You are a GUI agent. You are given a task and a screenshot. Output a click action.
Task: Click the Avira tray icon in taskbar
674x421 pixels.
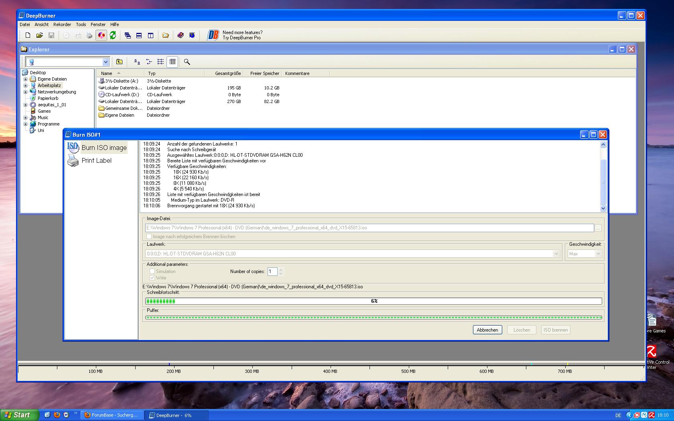tap(652, 415)
